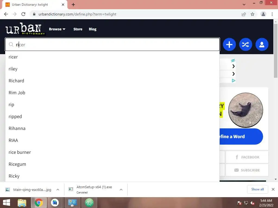
Task: Open File Explorer from taskbar
Action: [x=22, y=203]
